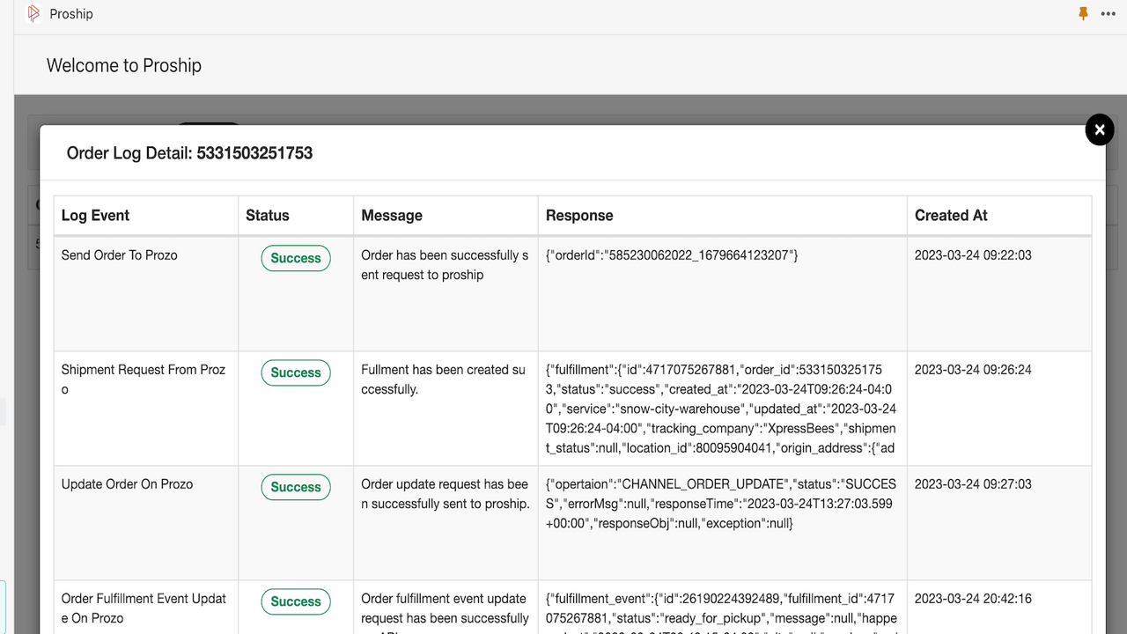
Task: Click the Success badge for Update Order On Prozo
Action: coord(296,487)
